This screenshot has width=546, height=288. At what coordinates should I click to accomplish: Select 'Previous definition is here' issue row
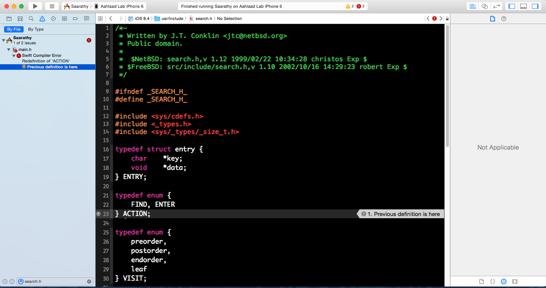[x=48, y=67]
